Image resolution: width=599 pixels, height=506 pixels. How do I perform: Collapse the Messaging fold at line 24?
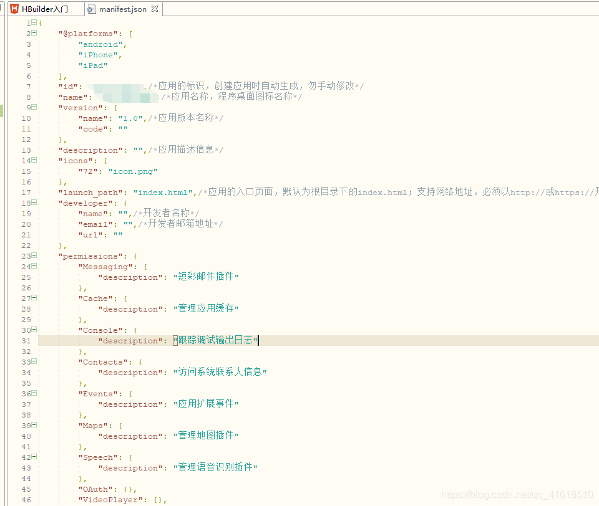point(34,266)
